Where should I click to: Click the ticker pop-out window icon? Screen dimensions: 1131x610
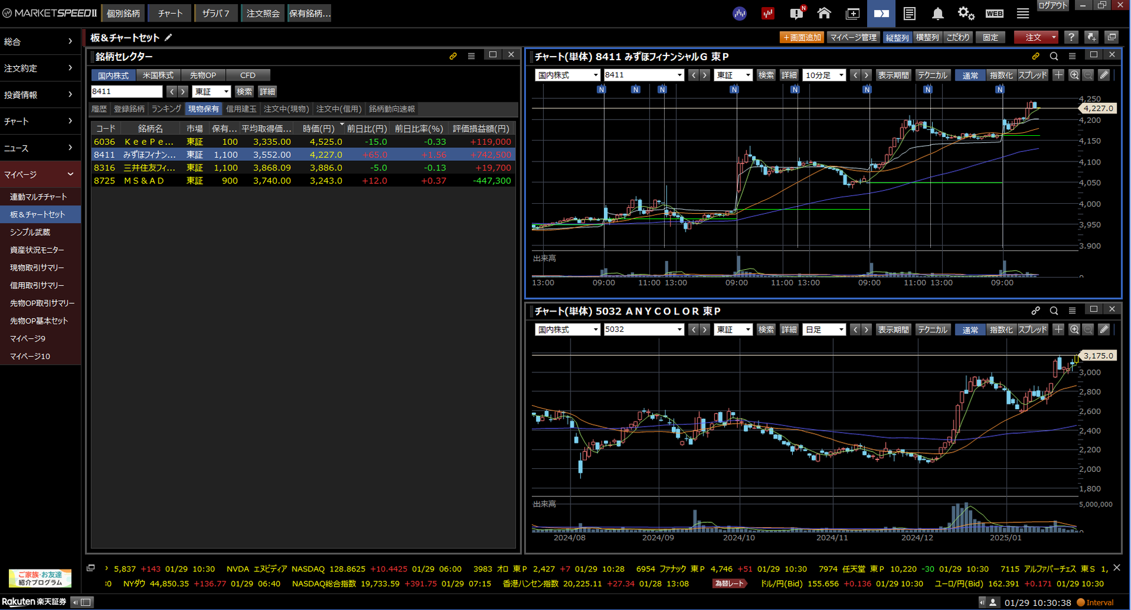(x=91, y=568)
